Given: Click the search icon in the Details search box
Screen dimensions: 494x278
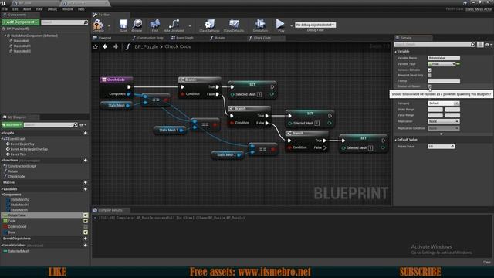Looking at the screenshot, I should (472, 45).
